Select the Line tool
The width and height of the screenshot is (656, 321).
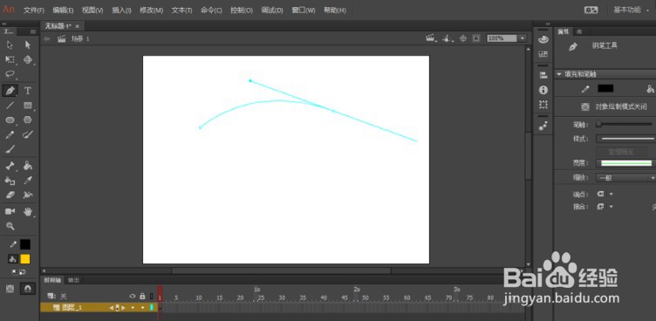(x=10, y=106)
